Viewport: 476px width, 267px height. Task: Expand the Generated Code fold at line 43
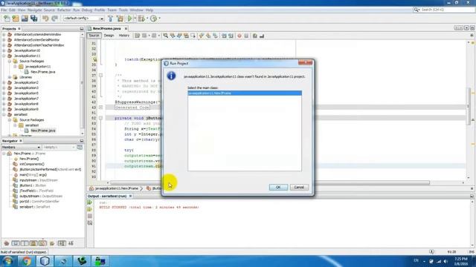point(100,107)
